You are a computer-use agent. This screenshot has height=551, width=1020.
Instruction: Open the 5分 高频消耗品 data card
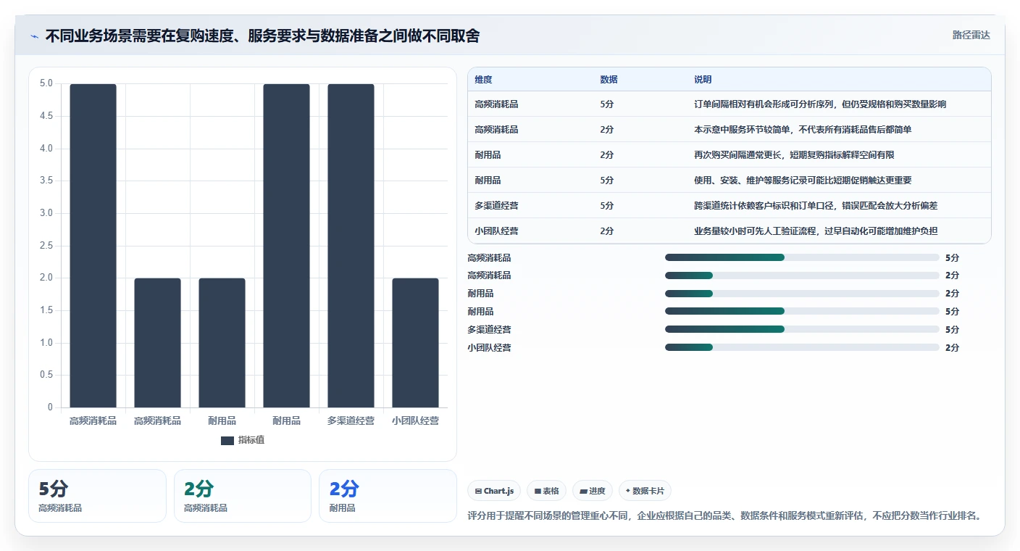[x=97, y=496]
